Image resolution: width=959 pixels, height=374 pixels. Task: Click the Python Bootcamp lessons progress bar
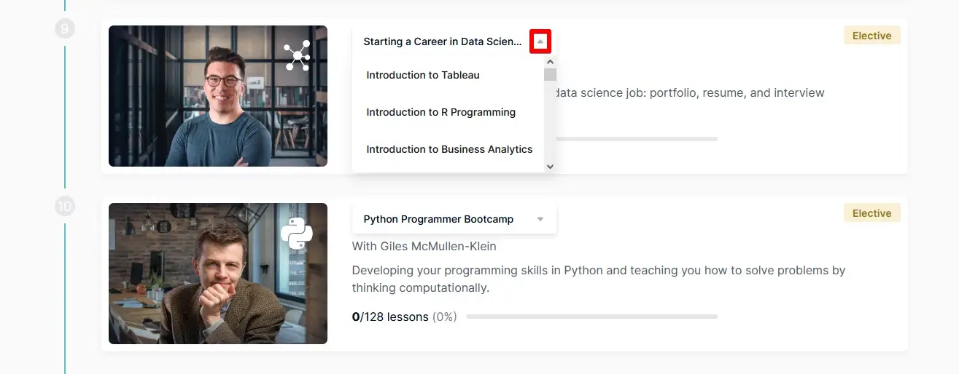(591, 317)
